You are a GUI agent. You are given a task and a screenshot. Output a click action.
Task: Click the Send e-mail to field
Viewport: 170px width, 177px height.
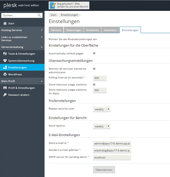coord(112,144)
